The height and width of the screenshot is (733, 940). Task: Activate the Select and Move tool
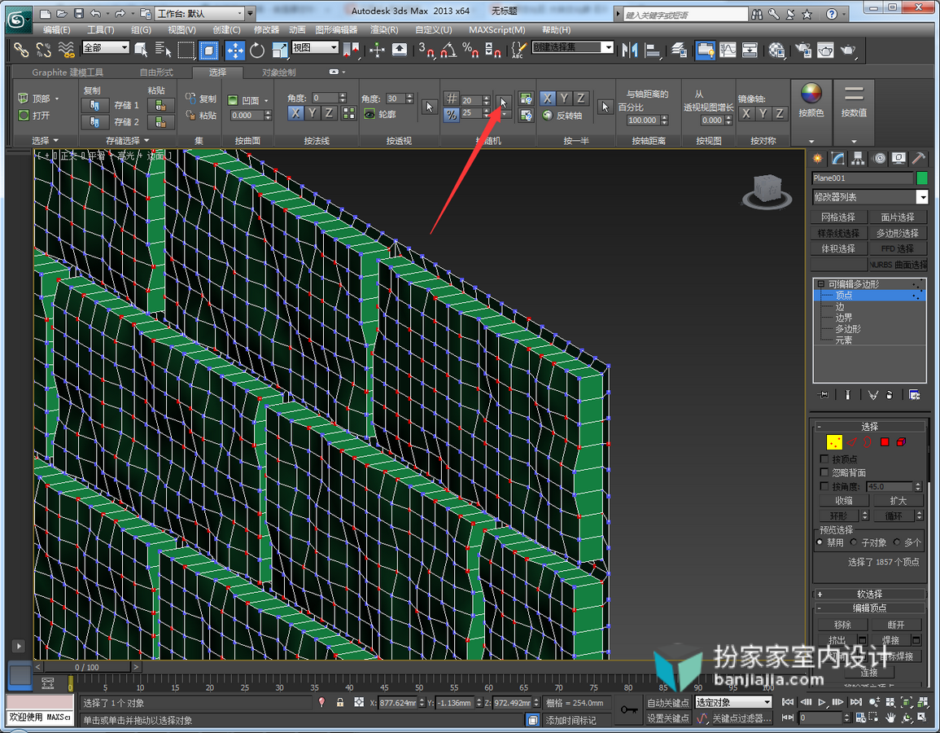(235, 50)
